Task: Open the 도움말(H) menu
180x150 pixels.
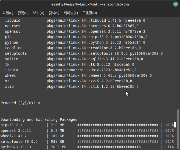Action: pyautogui.click(x=89, y=13)
